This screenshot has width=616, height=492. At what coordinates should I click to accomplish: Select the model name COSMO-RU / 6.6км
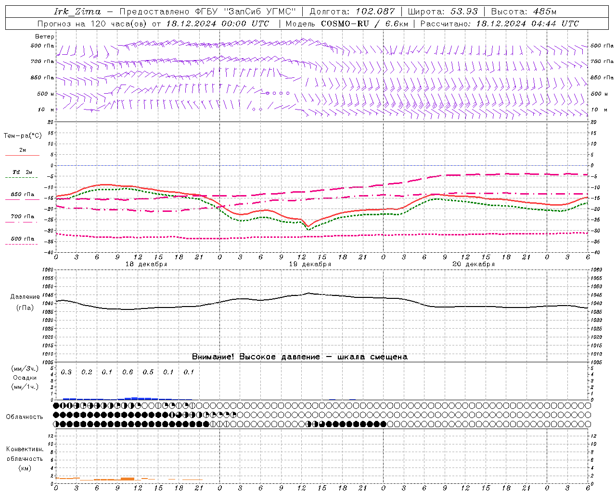coord(364,24)
